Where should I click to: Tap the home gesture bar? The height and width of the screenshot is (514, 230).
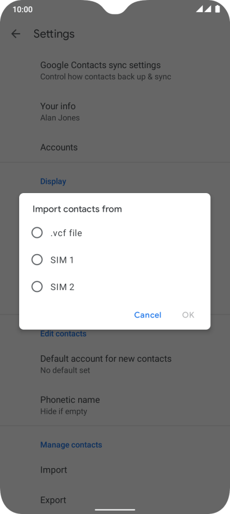tap(115, 510)
